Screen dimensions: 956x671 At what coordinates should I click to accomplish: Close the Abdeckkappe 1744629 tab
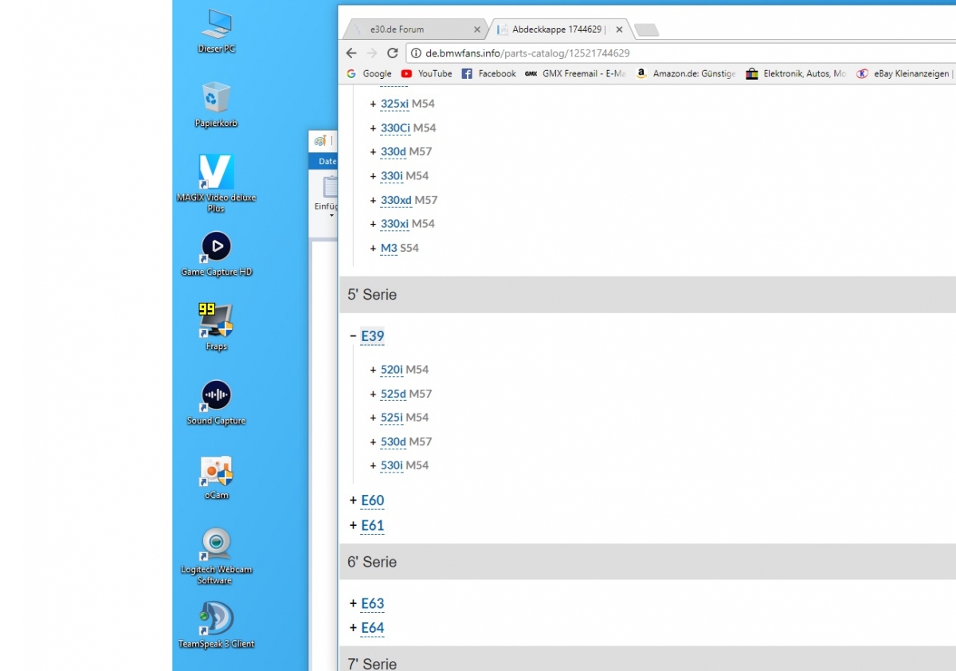tap(619, 29)
